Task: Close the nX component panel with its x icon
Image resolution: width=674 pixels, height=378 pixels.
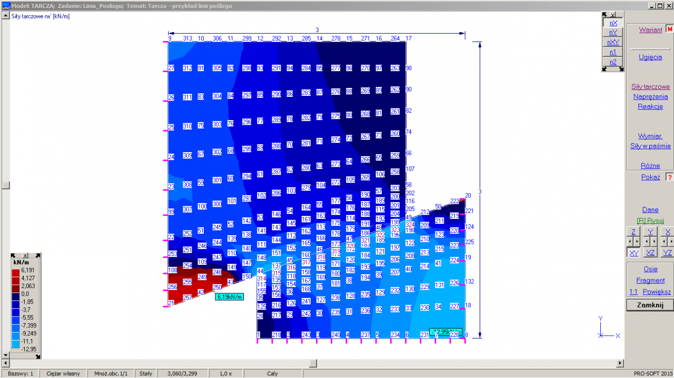Action: click(613, 15)
